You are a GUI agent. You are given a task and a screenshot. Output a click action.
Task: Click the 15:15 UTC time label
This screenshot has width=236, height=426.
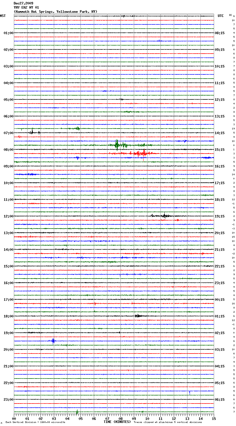click(x=220, y=150)
